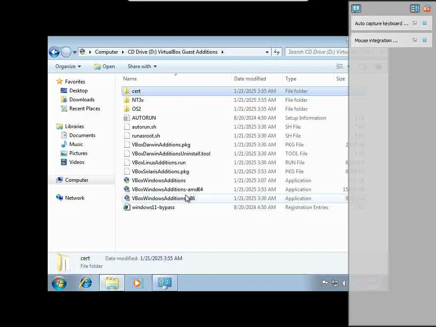Viewport: 436px width, 327px height.
Task: Click the volume speaker tray icon
Action: coord(345,283)
